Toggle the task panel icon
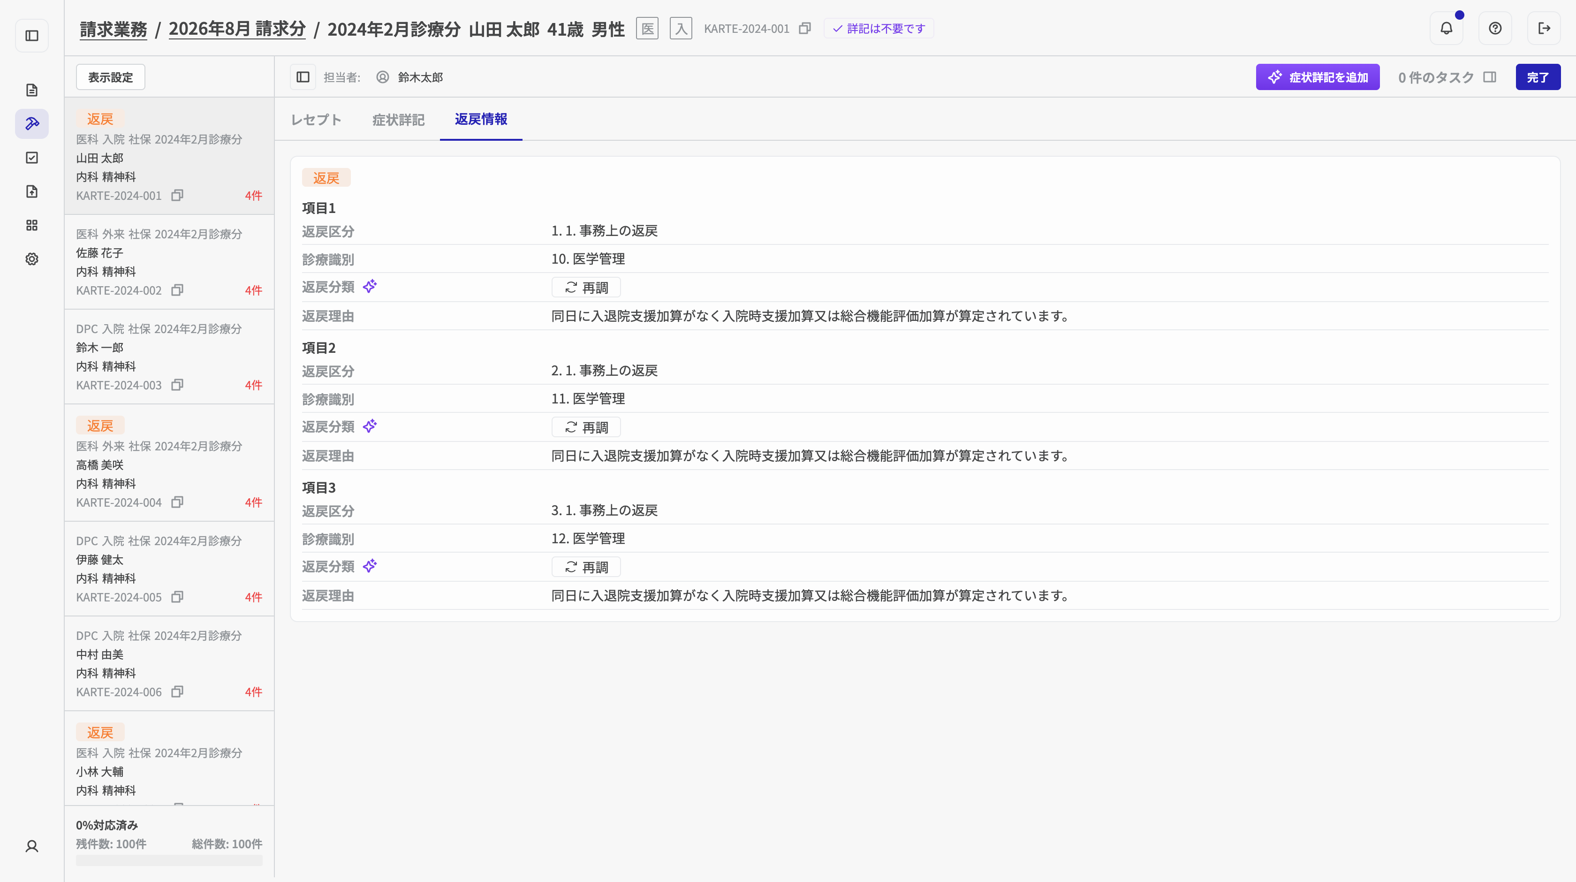 (1490, 77)
